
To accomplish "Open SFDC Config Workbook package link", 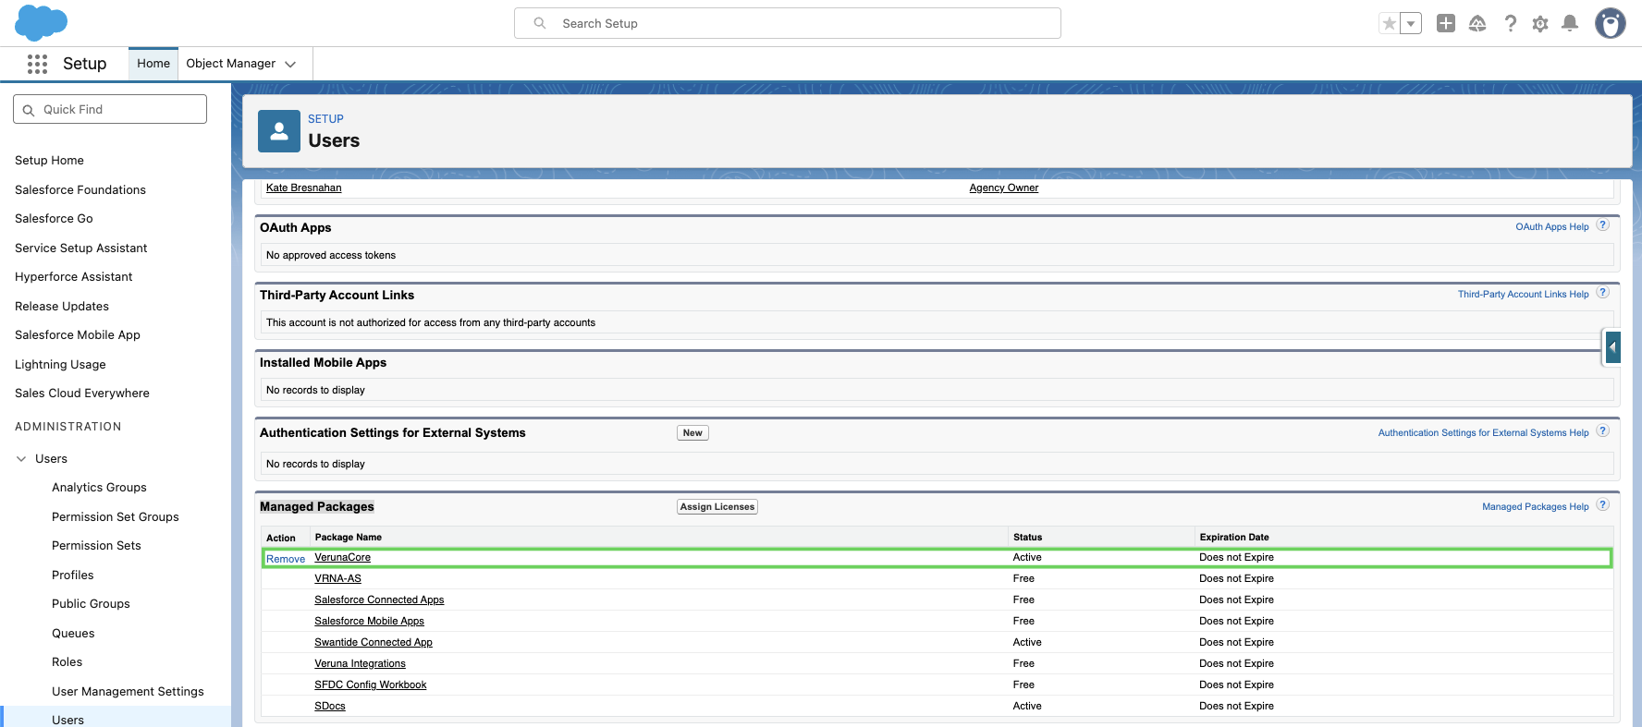I will tap(370, 685).
